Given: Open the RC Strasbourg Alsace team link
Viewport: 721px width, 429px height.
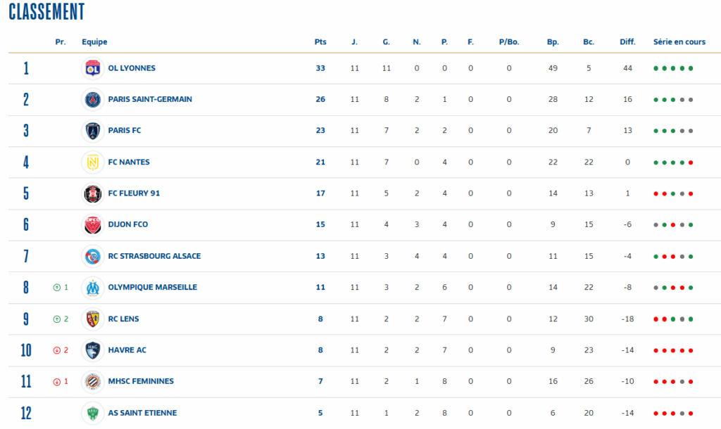Looking at the screenshot, I should click(154, 256).
